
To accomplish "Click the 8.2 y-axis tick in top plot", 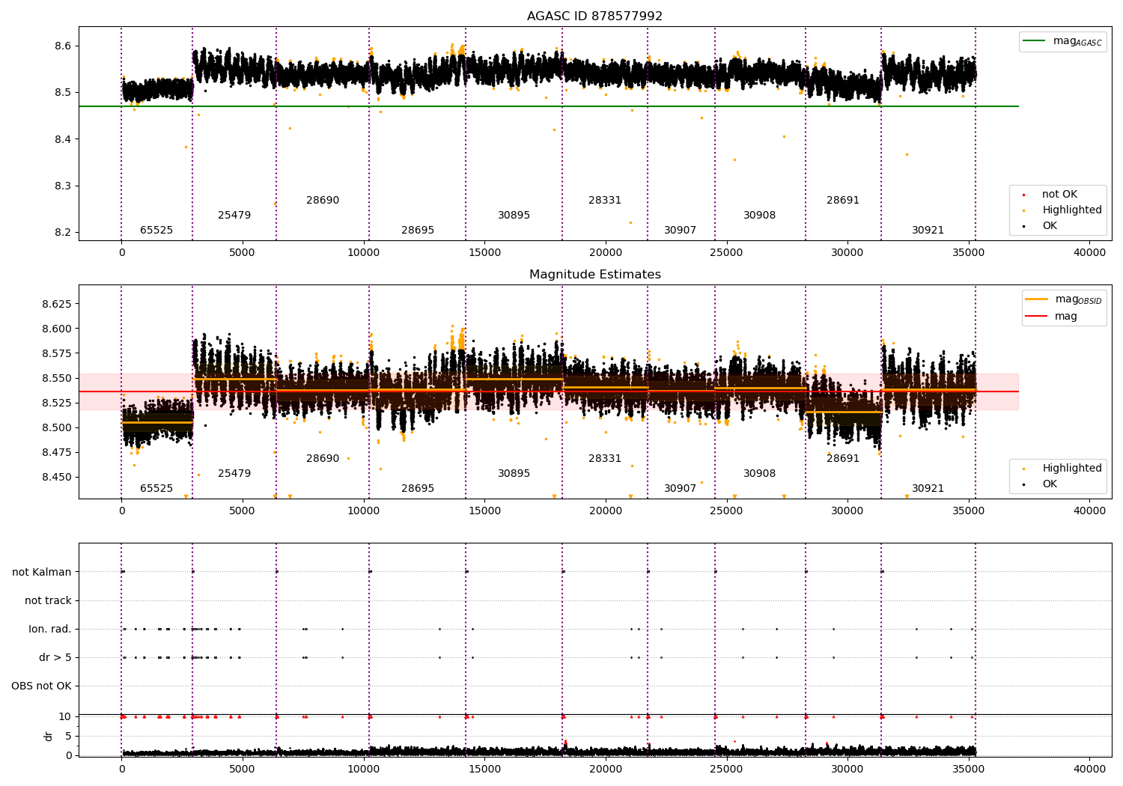I will point(63,233).
